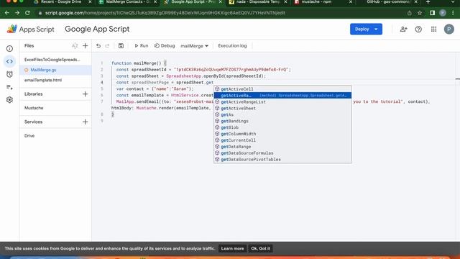Click the Redo arrow in editor toolbar
460x259 pixels.
tap(107, 46)
